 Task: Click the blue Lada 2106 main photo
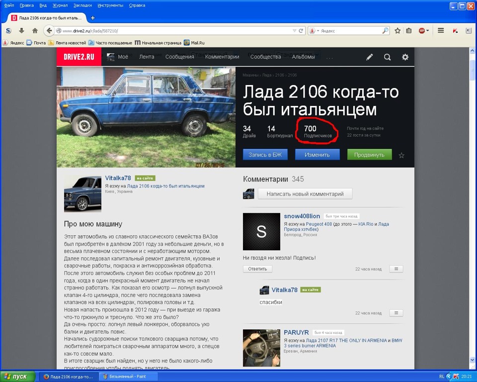click(x=146, y=117)
